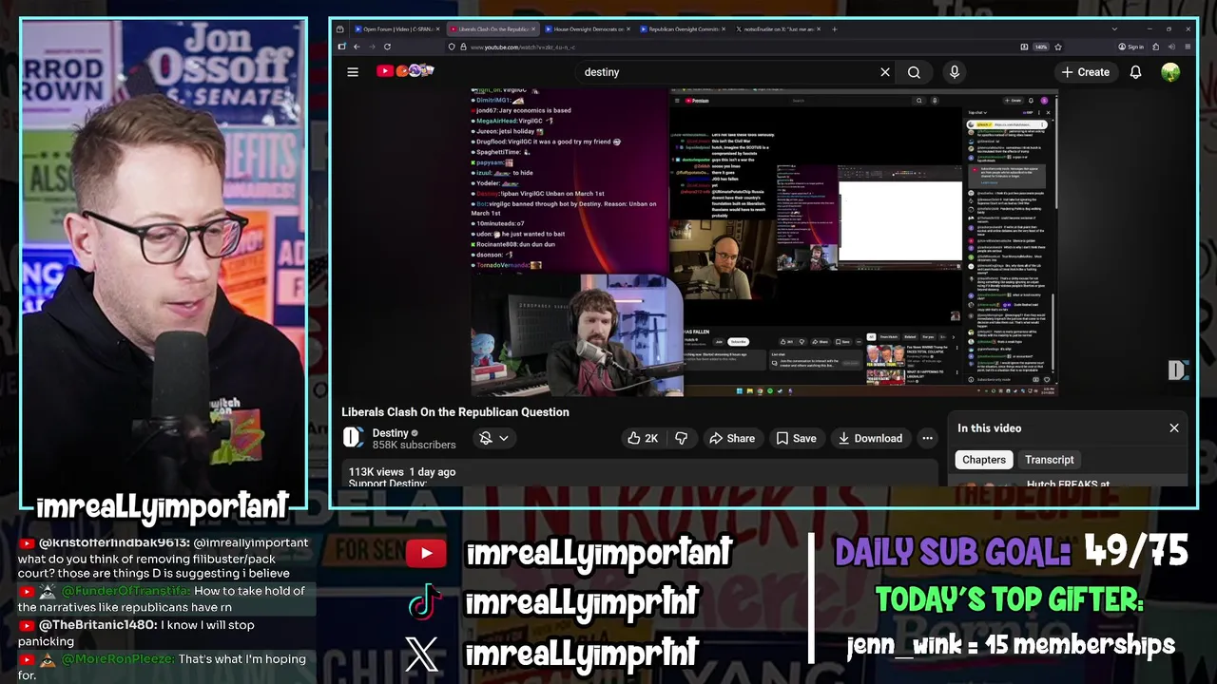1217x684 pixels.
Task: Download the video
Action: pyautogui.click(x=870, y=438)
